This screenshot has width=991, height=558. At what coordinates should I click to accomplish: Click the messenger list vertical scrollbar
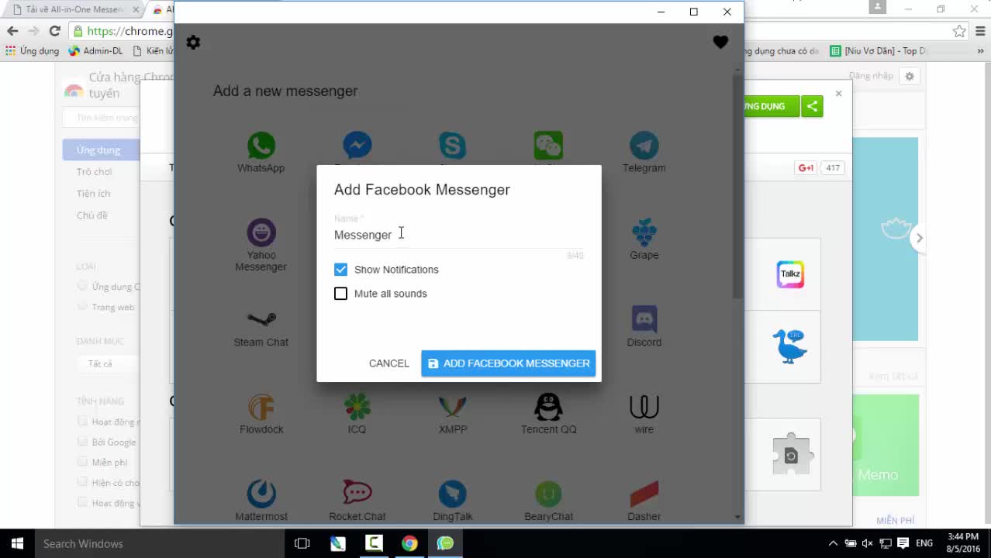[737, 186]
